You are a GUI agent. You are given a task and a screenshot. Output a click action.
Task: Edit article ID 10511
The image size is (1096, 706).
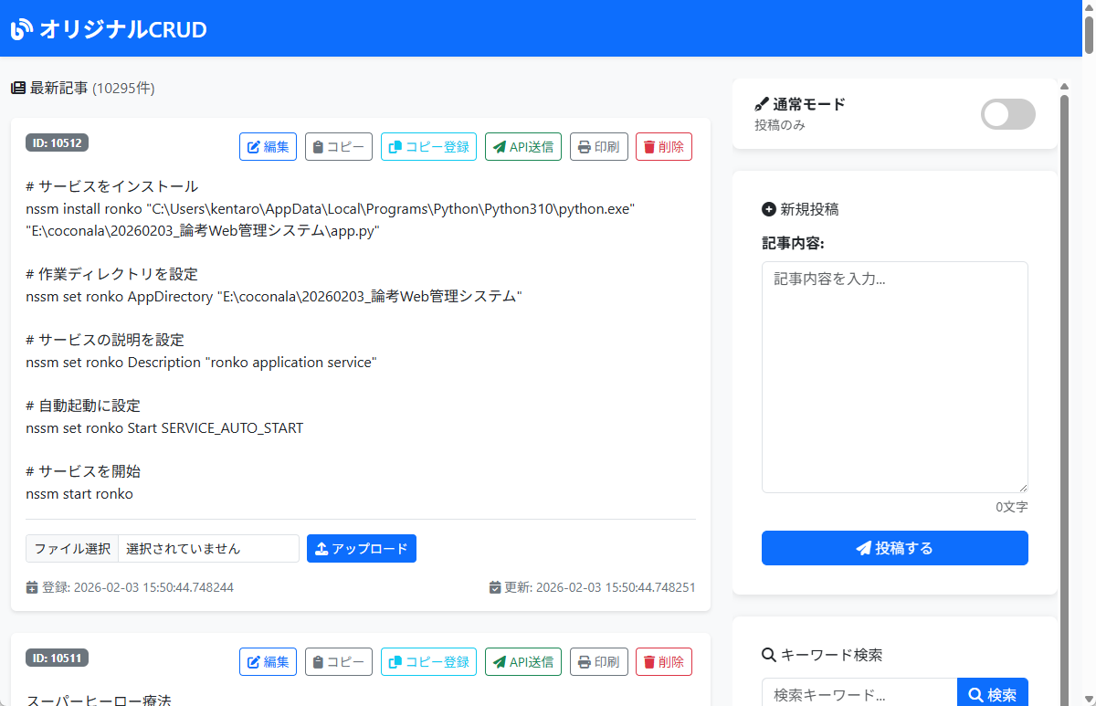point(268,662)
